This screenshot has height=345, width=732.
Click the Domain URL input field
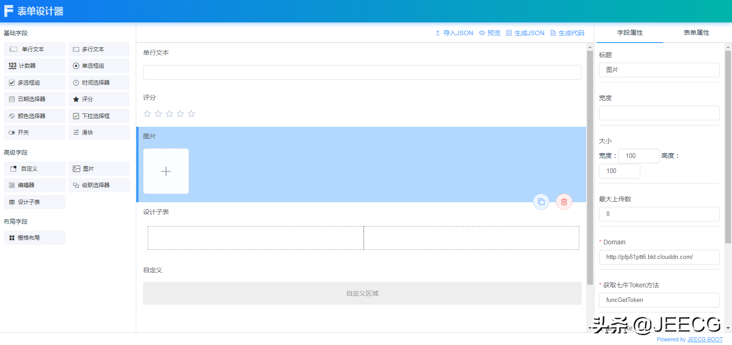(659, 257)
